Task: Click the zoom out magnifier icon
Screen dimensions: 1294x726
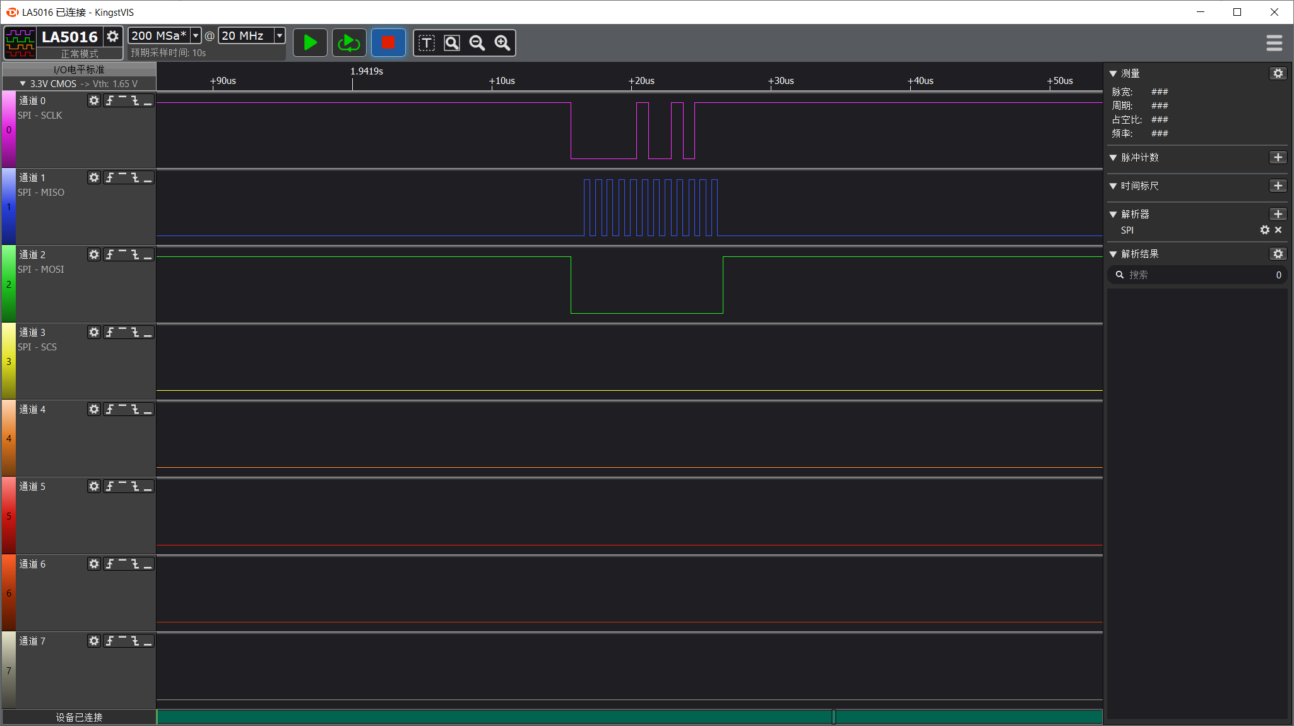Action: point(477,43)
